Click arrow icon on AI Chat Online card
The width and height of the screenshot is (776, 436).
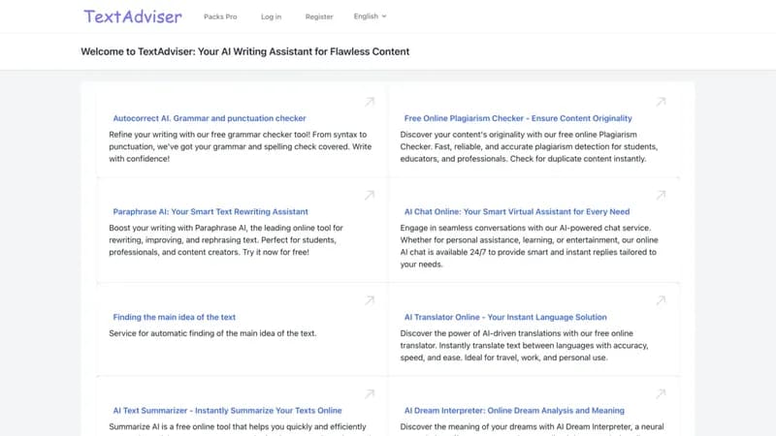tap(661, 196)
